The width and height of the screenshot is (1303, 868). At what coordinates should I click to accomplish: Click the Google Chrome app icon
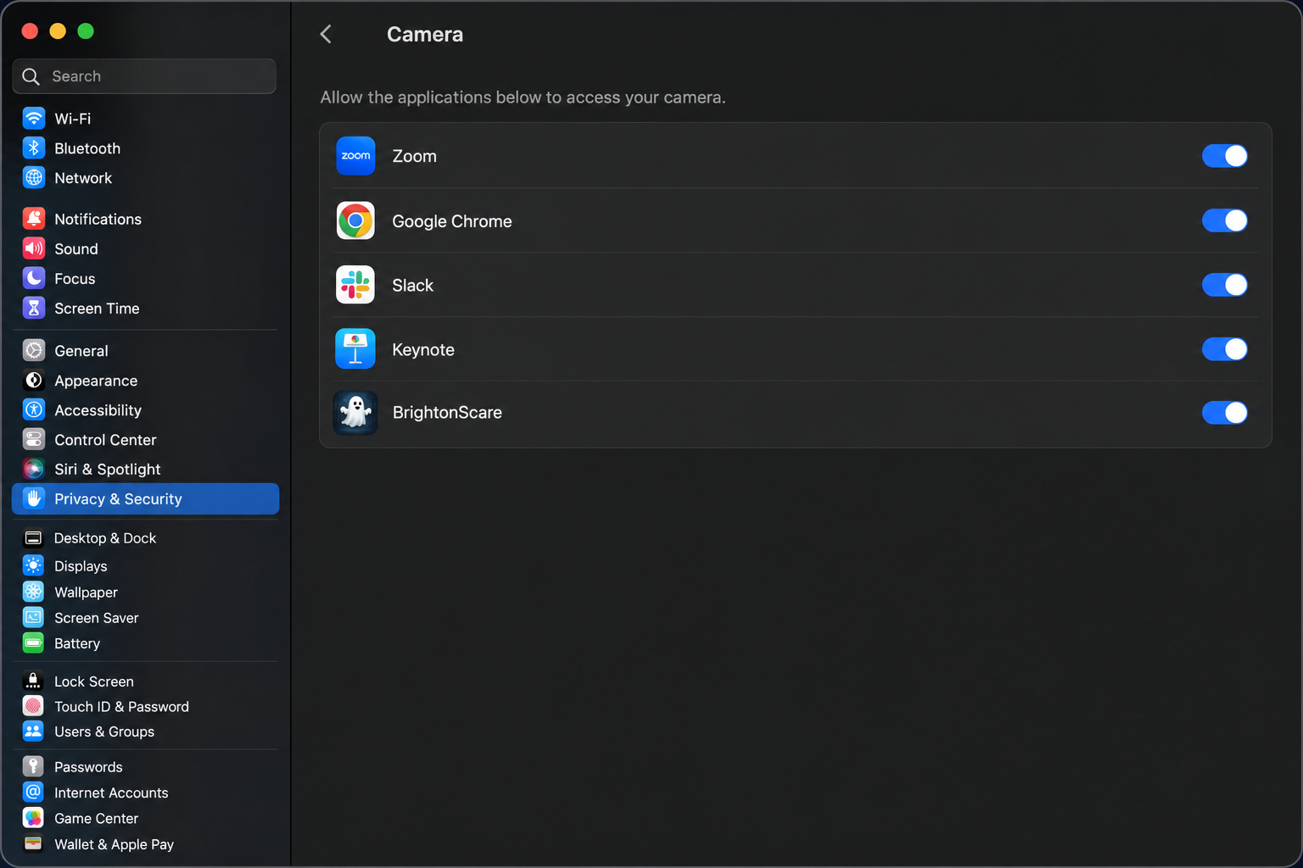[x=355, y=220]
